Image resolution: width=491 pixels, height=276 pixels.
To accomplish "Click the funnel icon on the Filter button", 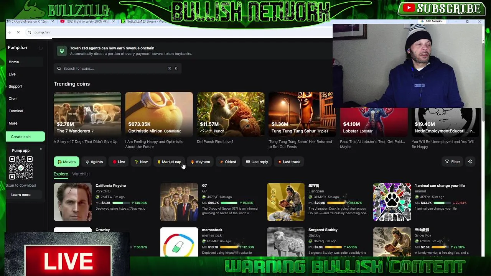I will point(447,162).
